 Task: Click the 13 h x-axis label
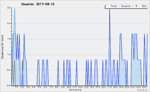pyautogui.click(x=86, y=87)
